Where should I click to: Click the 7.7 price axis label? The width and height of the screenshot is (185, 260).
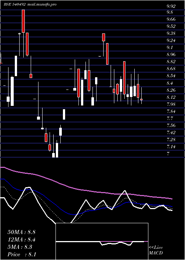[169, 118]
